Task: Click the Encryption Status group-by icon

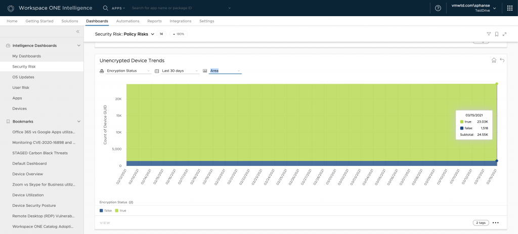Action: tap(102, 71)
